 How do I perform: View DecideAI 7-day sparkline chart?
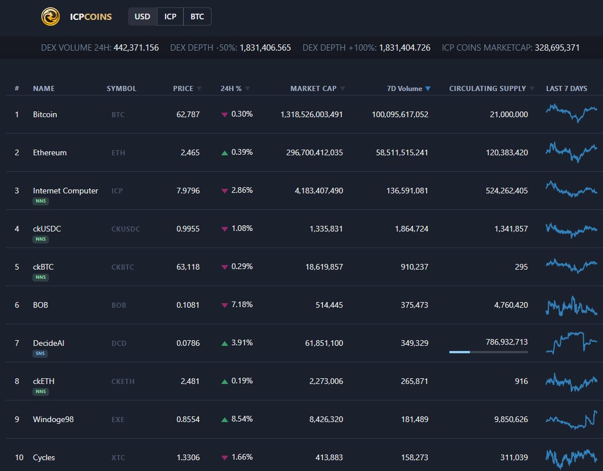pos(572,343)
